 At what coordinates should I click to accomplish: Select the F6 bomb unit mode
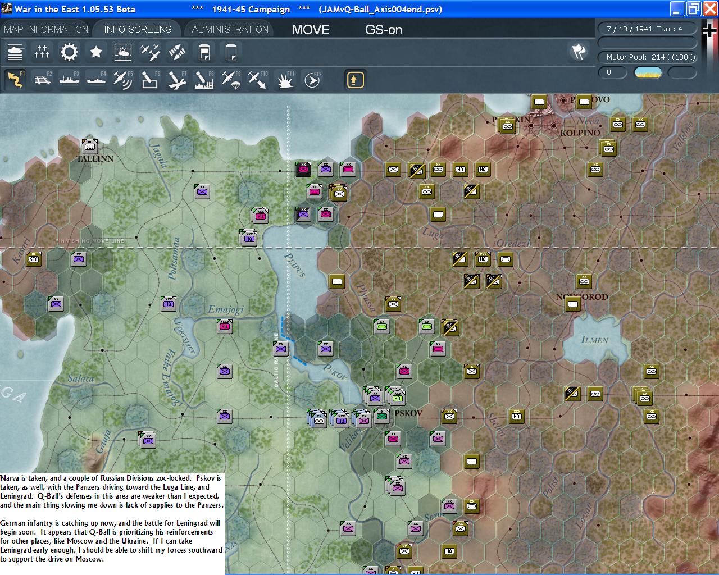tap(150, 80)
